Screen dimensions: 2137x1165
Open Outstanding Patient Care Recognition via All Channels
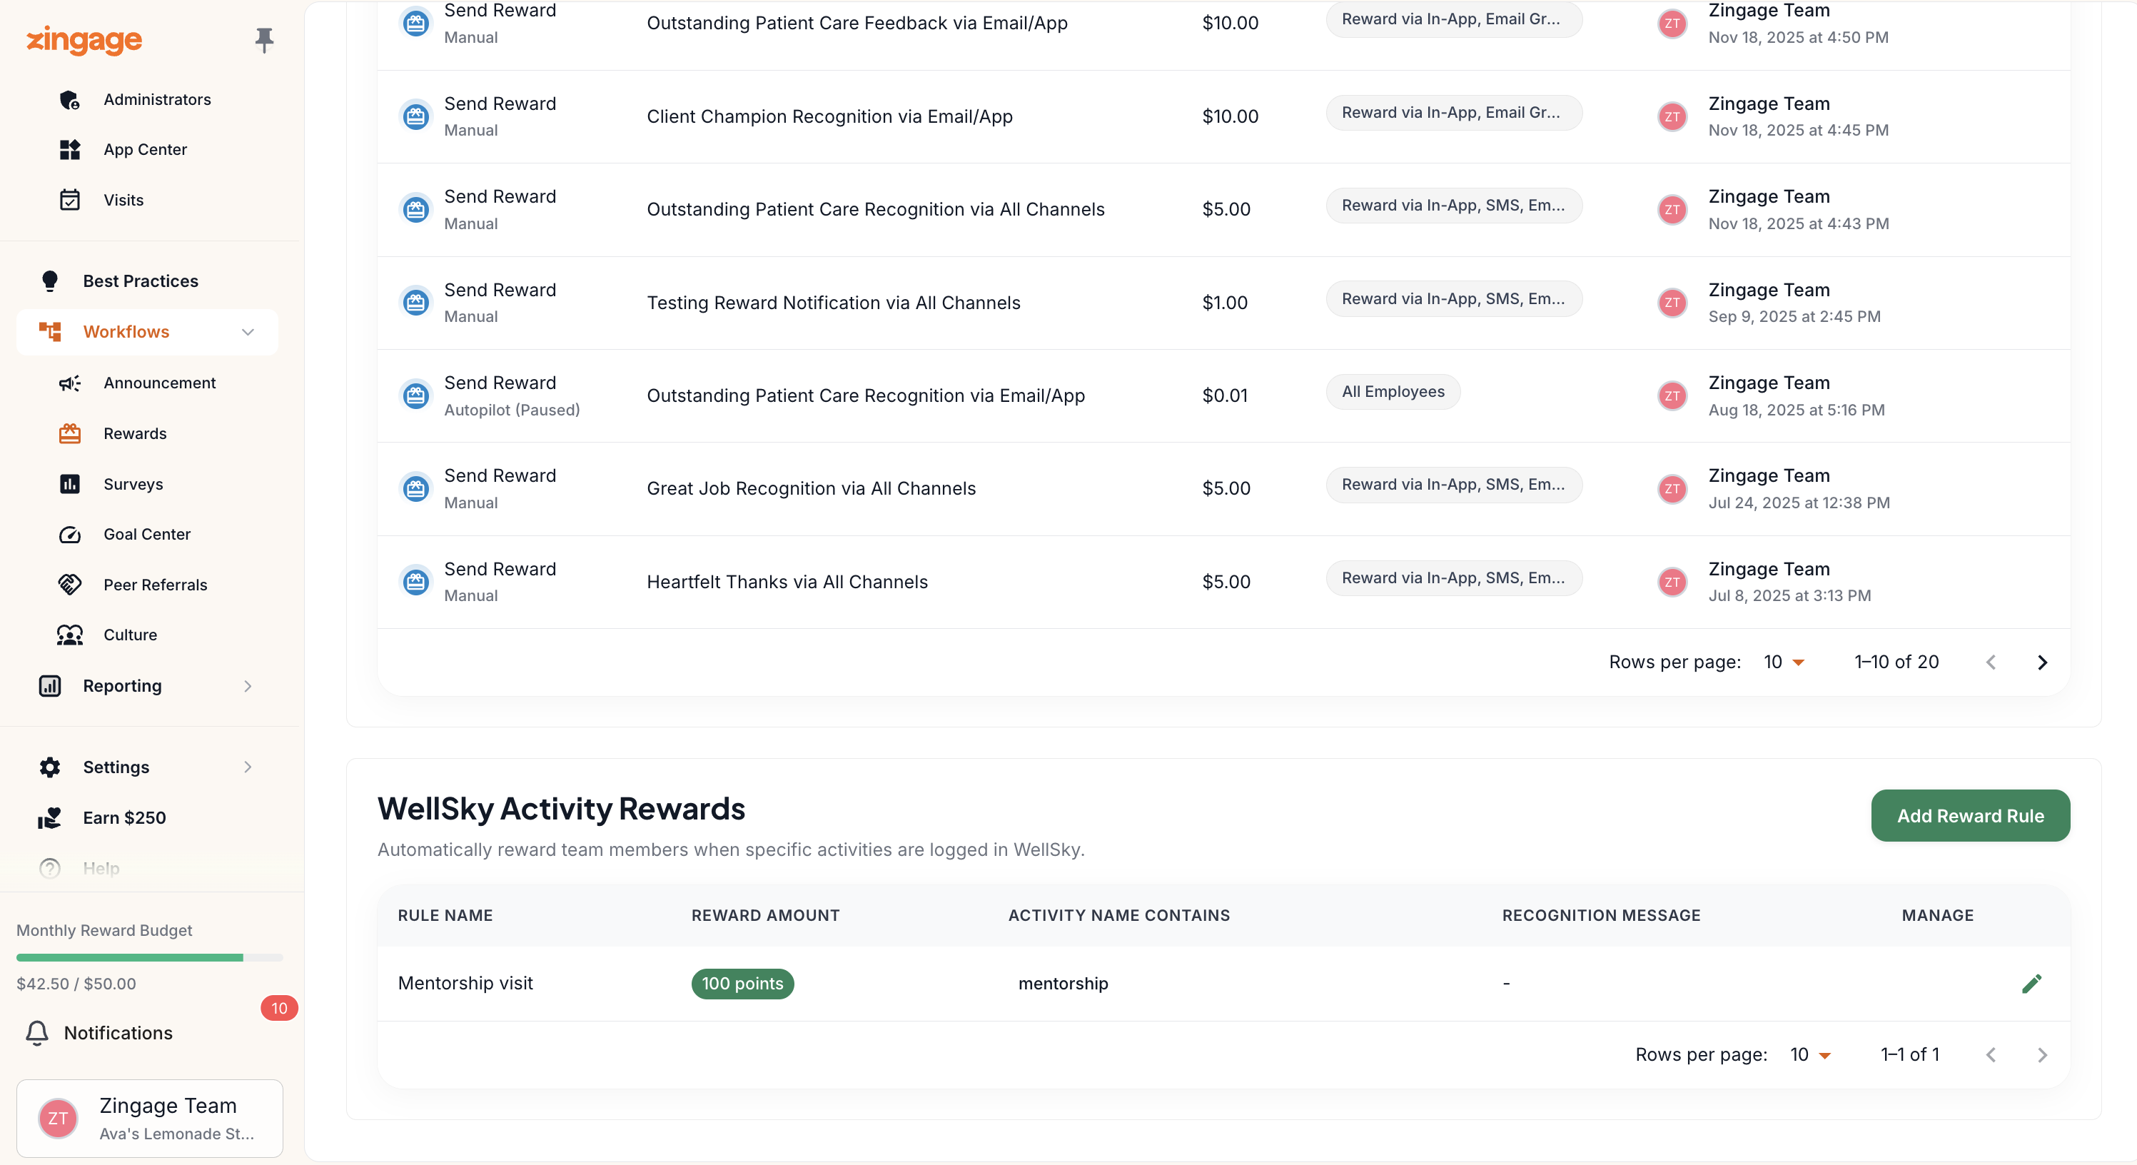(x=1223, y=210)
